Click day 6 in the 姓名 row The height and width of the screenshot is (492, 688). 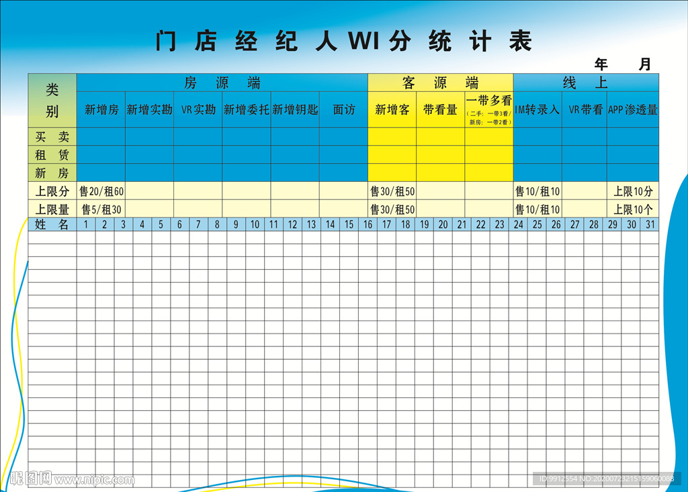pyautogui.click(x=179, y=224)
